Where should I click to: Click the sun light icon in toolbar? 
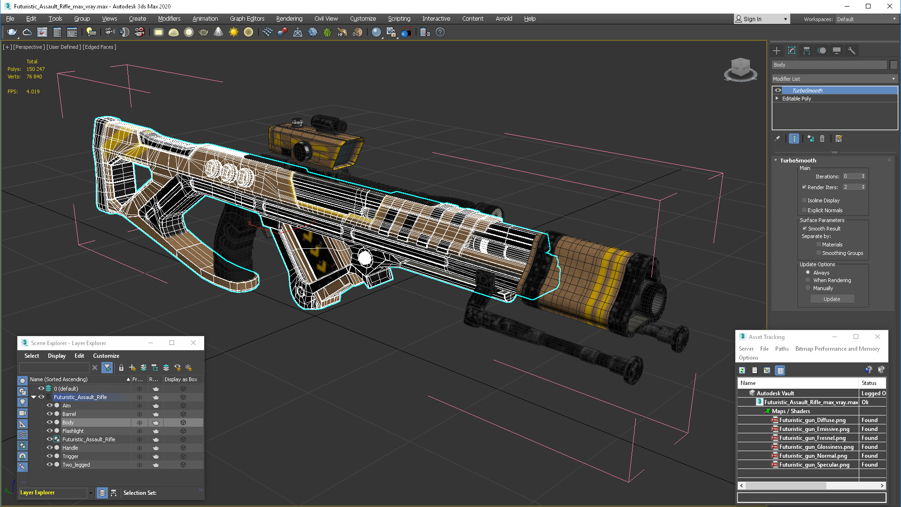[233, 32]
